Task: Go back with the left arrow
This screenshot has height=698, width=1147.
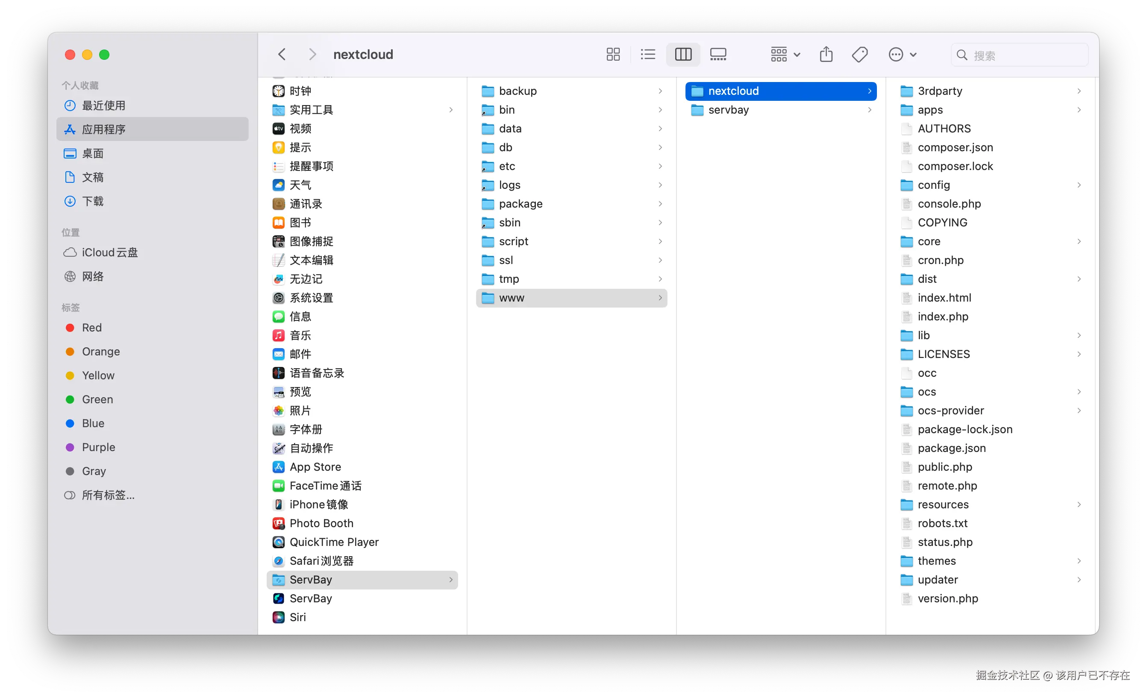Action: click(282, 54)
